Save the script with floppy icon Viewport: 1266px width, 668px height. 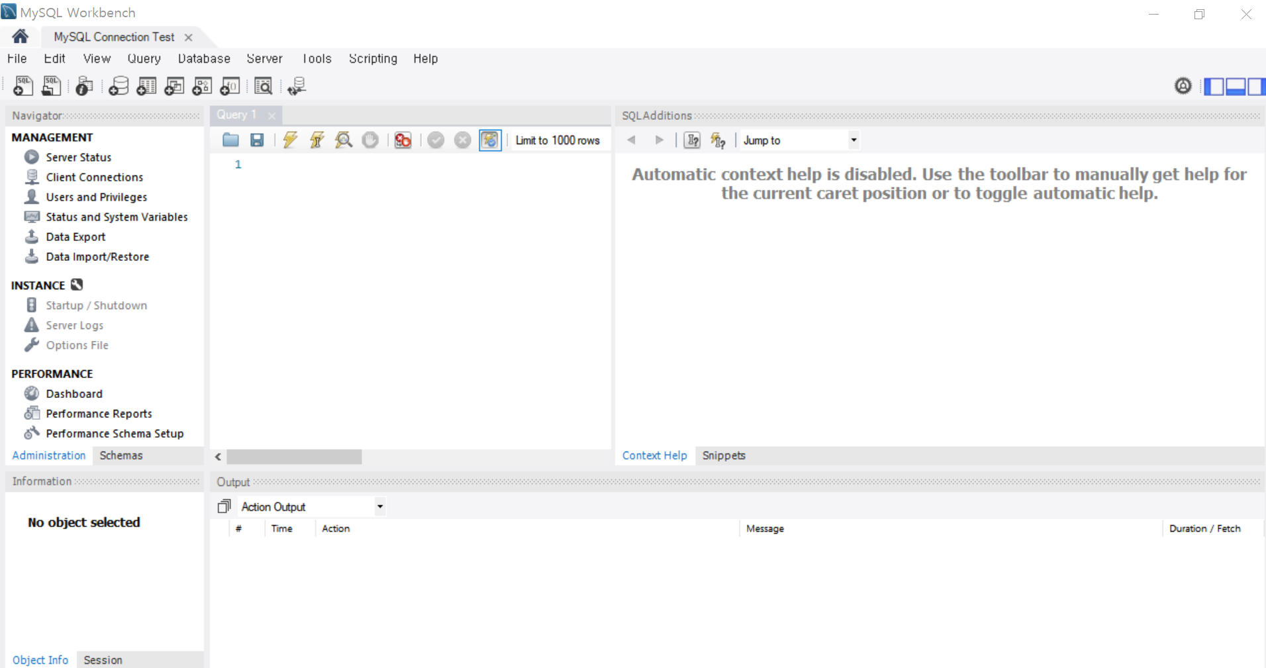click(x=257, y=140)
